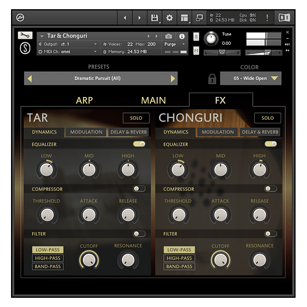Load the previous preset with left yellow arrow
Screen dimensions: 307x307
pos(29,79)
